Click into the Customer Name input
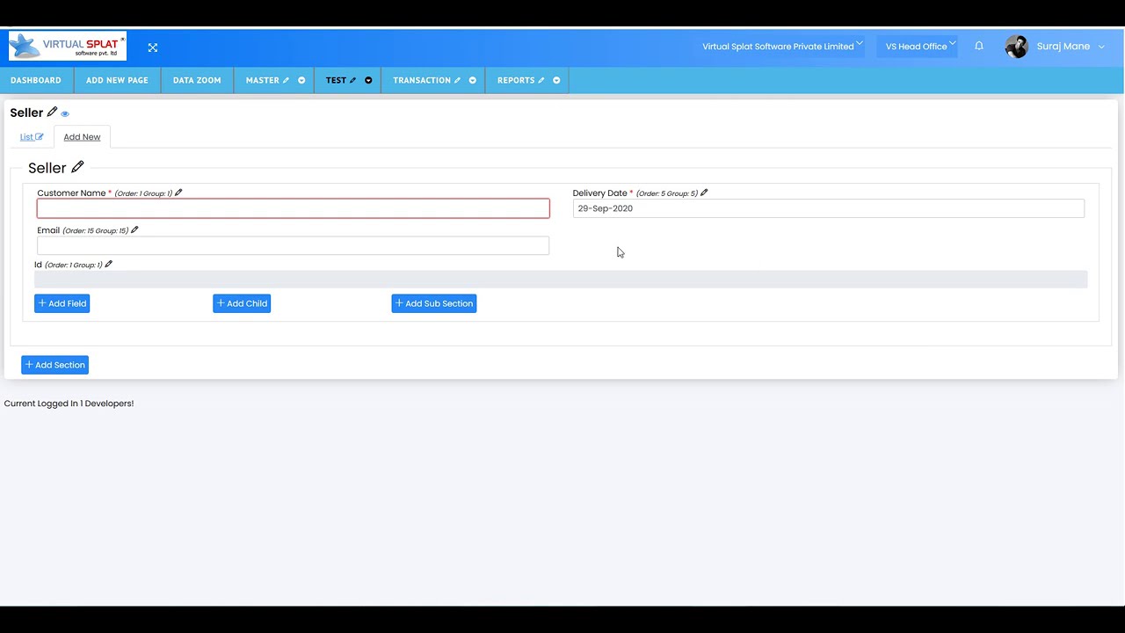 (x=293, y=208)
